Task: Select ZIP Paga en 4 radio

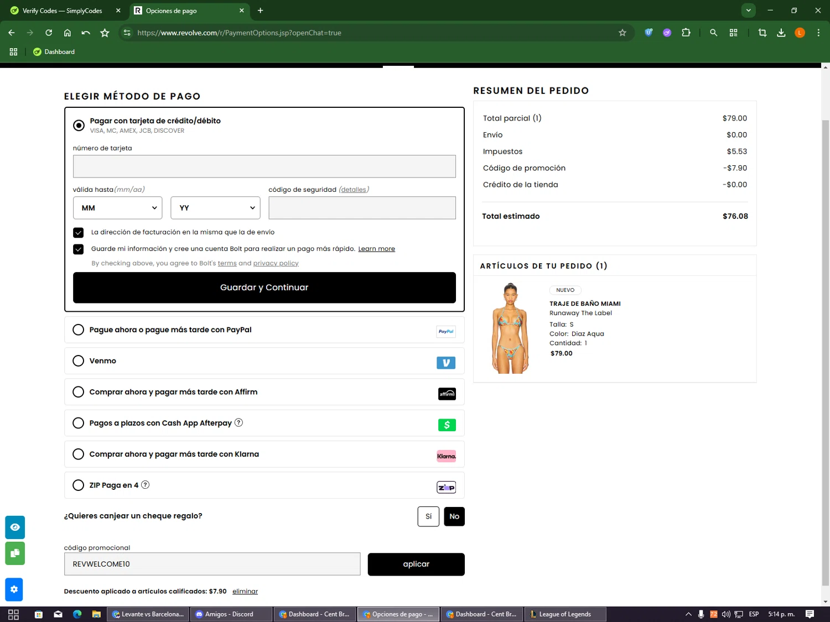Action: click(79, 485)
